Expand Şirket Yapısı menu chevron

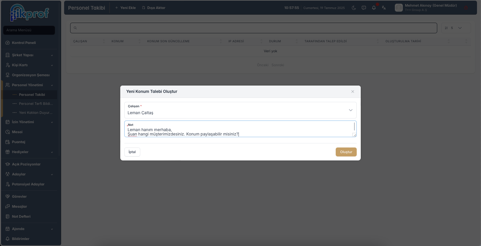point(52,55)
